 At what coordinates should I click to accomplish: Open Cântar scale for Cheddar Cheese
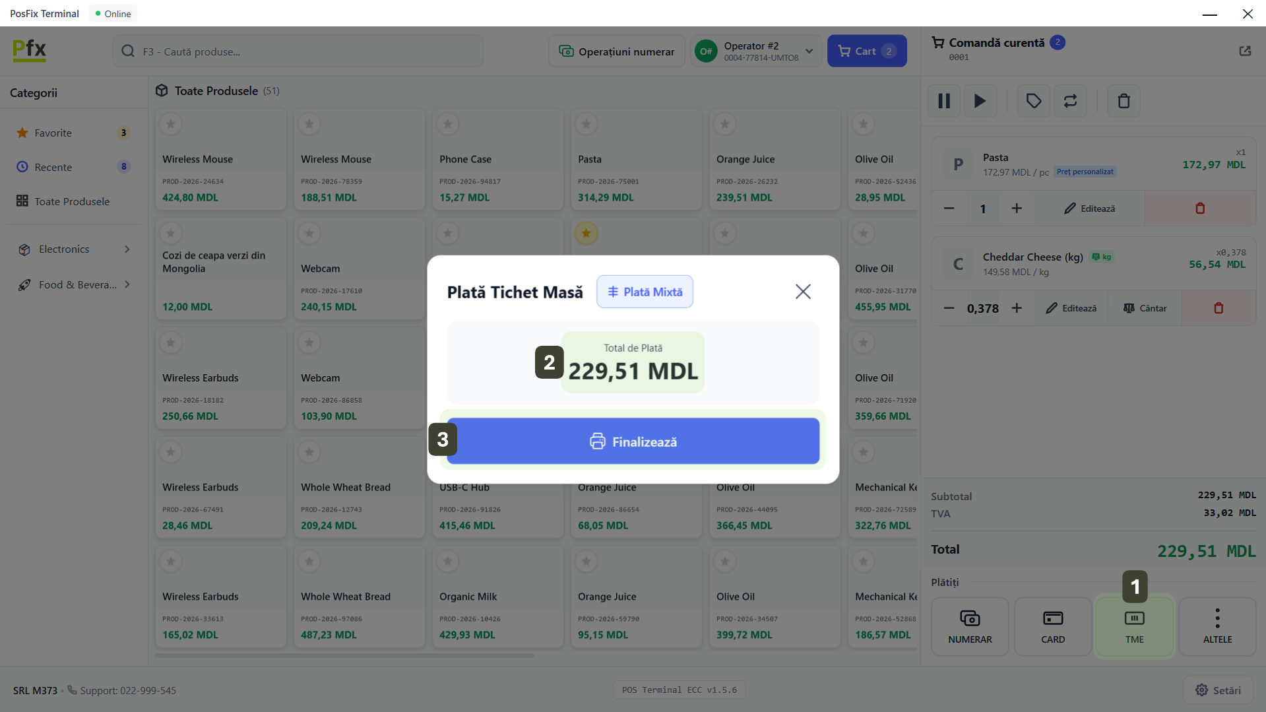pos(1145,308)
